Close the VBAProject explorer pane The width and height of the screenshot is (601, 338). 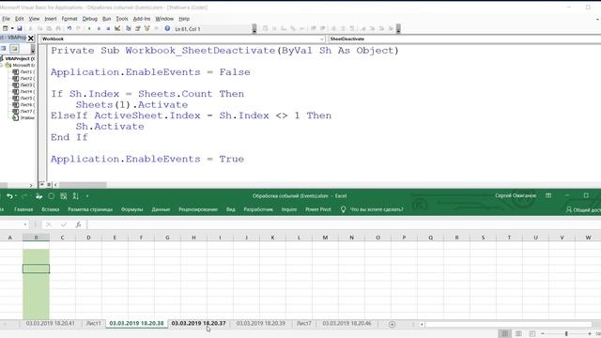coord(31,38)
